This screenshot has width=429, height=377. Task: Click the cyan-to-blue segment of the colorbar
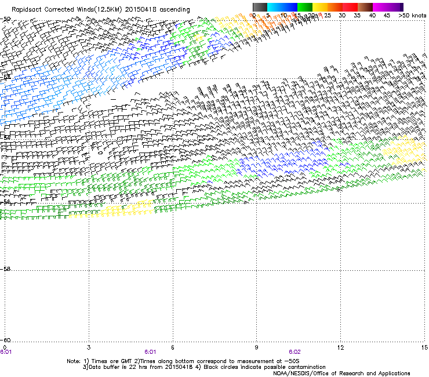pos(282,7)
